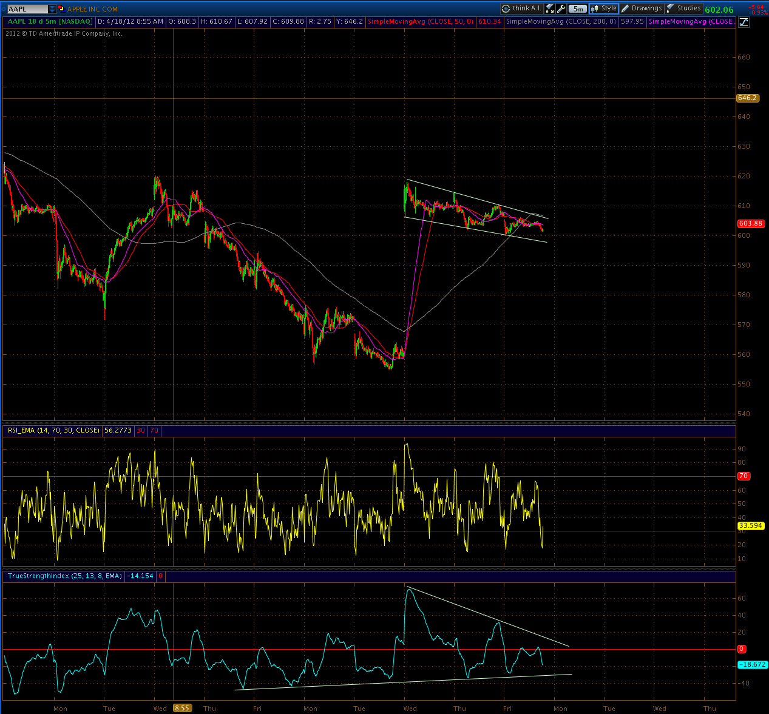This screenshot has height=714, width=769.
Task: Click the TSI value -14.154
Action: pos(140,576)
